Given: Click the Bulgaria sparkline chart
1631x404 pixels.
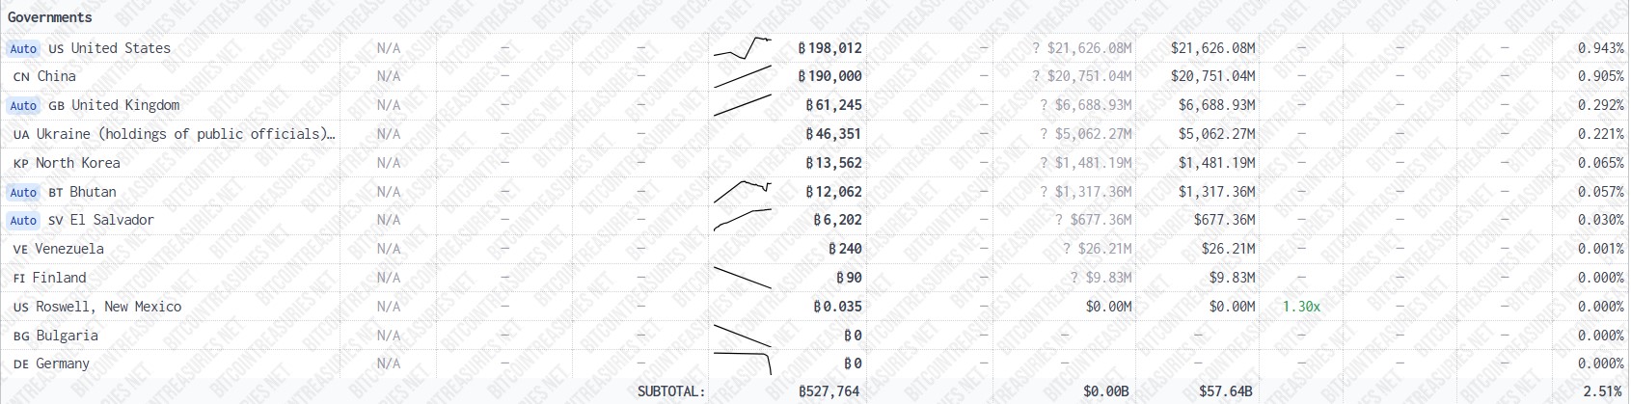Looking at the screenshot, I should [743, 336].
